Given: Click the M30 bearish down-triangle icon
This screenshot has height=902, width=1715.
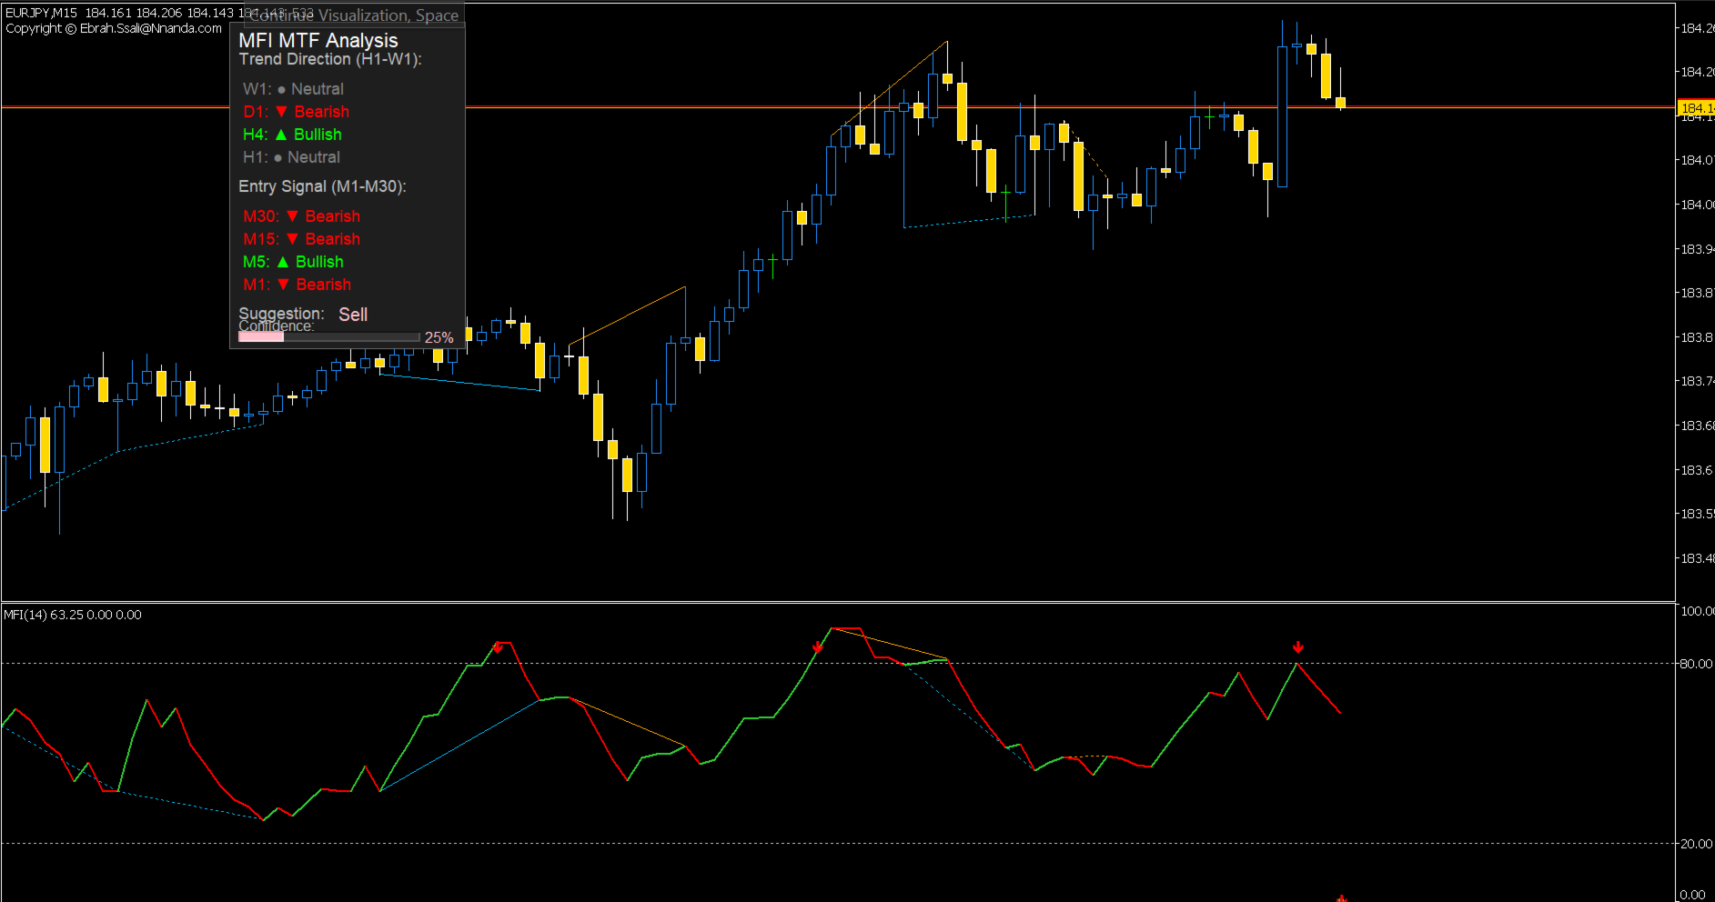Looking at the screenshot, I should (x=292, y=216).
